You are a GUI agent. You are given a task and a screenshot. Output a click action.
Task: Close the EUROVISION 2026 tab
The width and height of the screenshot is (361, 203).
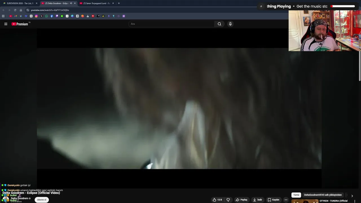[x=36, y=3]
